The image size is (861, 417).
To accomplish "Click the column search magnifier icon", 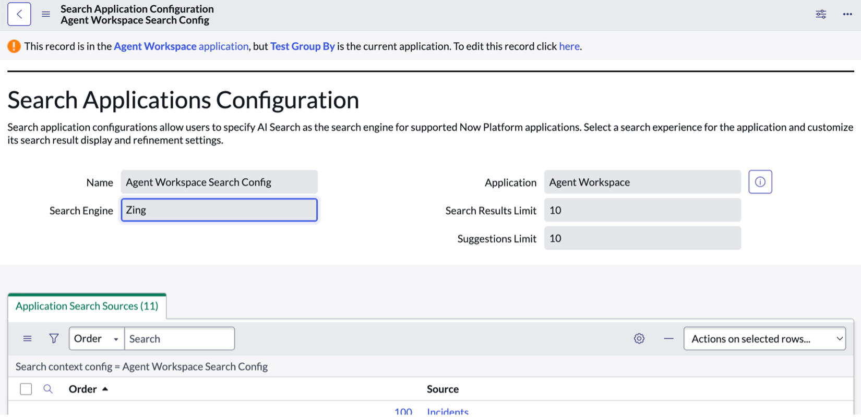I will [x=48, y=389].
